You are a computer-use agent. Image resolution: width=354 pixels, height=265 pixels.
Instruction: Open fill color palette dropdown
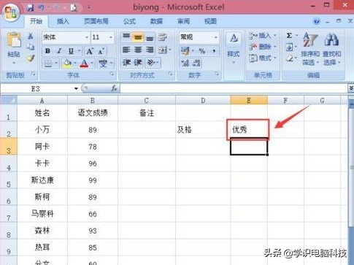(x=75, y=64)
